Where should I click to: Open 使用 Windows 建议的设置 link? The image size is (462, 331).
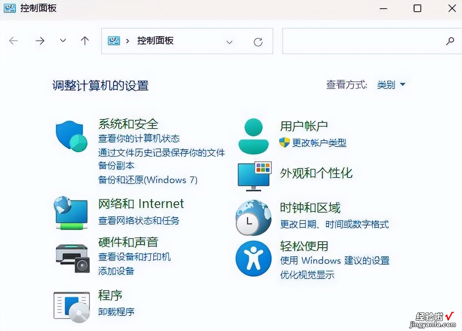tap(335, 261)
